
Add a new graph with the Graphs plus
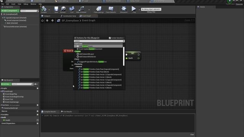click(37, 88)
